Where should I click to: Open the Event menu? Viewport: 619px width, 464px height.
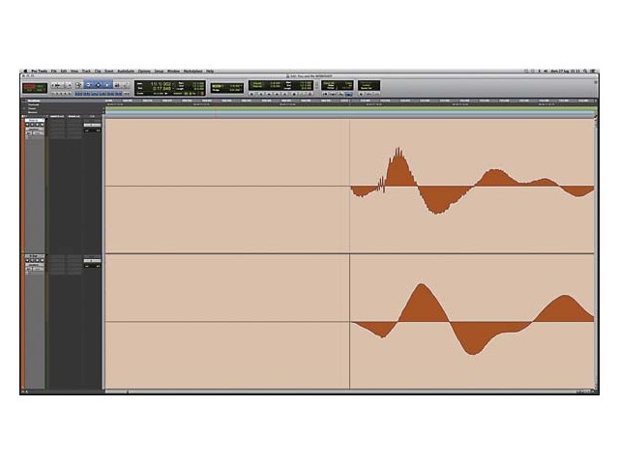[x=109, y=71]
